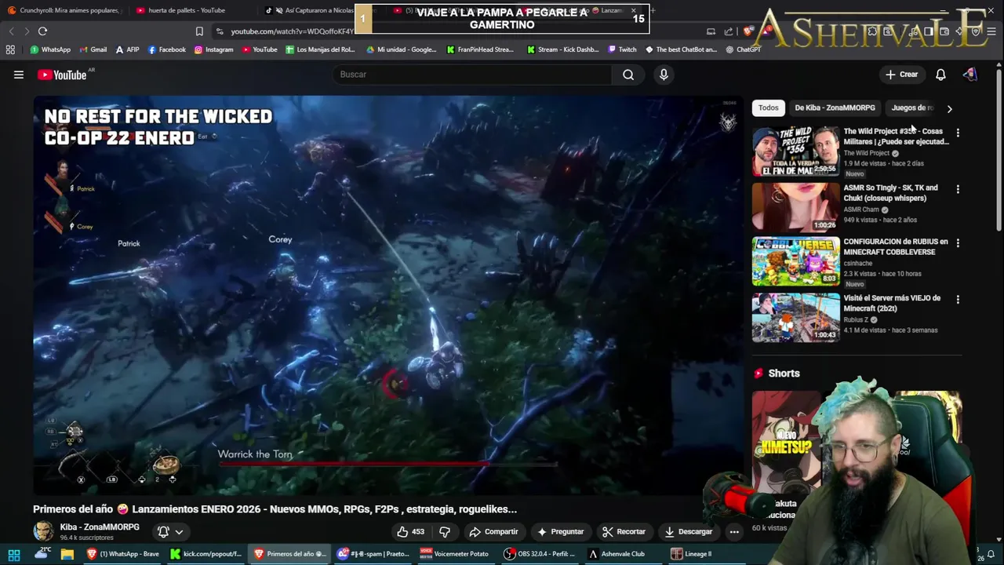The height and width of the screenshot is (565, 1004).
Task: Open the browser apps grid icon
Action: tap(10, 49)
